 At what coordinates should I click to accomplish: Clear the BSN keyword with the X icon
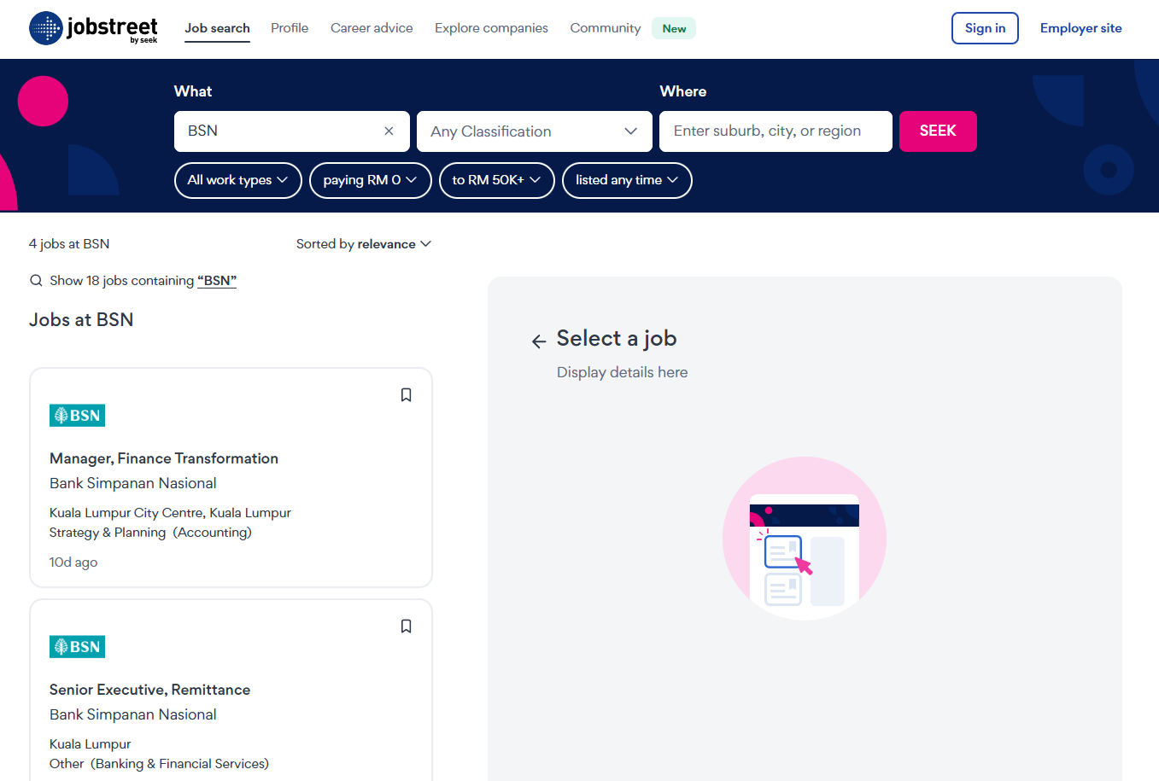(389, 131)
